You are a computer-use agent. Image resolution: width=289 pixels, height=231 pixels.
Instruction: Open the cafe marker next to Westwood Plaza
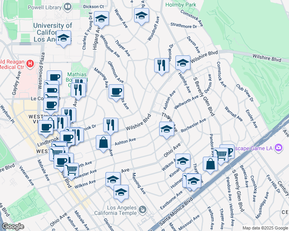pos(54,77)
